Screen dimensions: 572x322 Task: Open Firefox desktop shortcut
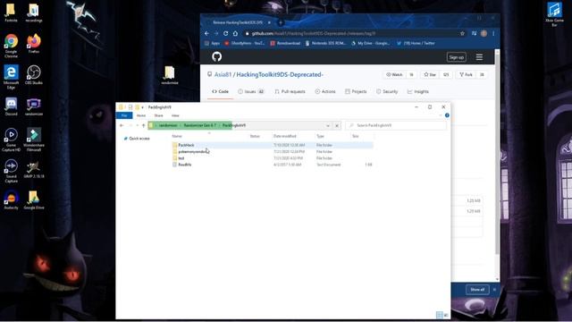[x=34, y=43]
